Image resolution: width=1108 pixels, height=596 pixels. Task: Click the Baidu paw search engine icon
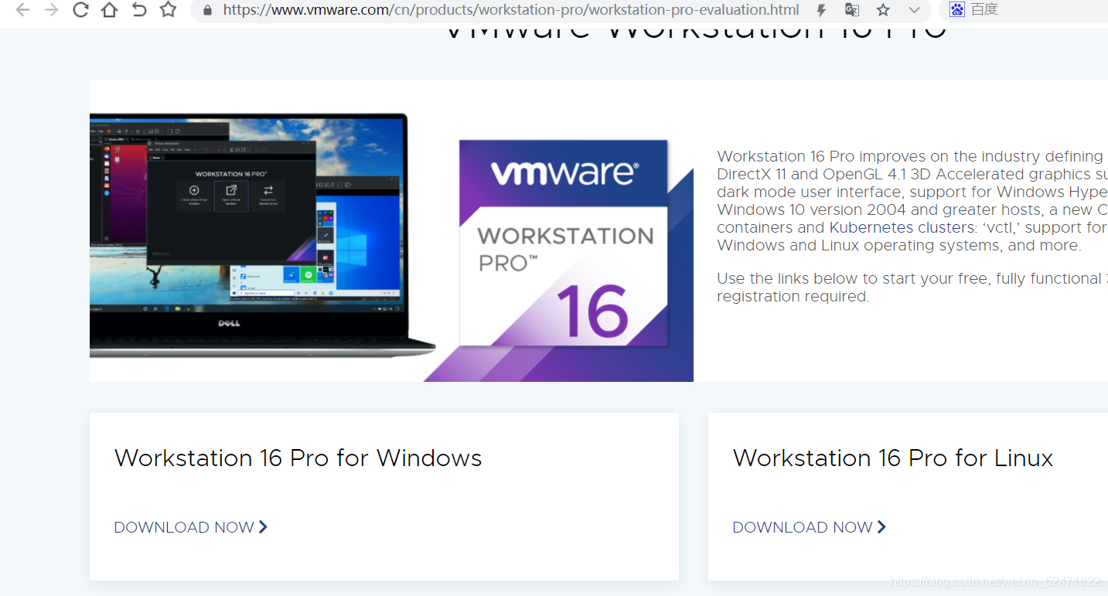point(957,10)
